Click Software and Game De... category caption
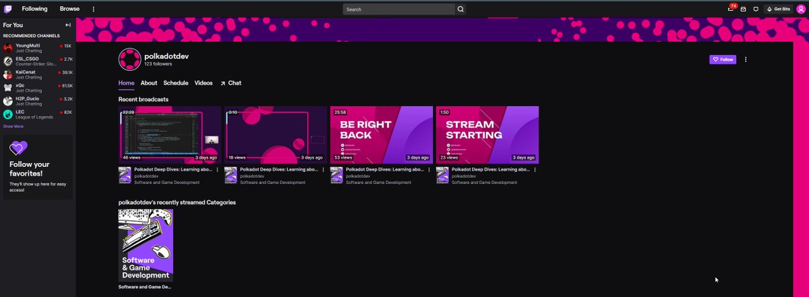The height and width of the screenshot is (297, 809). [145, 286]
